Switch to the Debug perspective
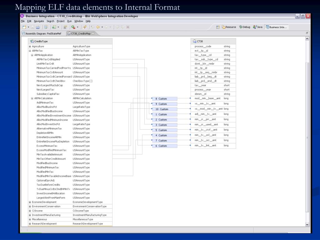The height and width of the screenshot is (240, 320). (245, 27)
